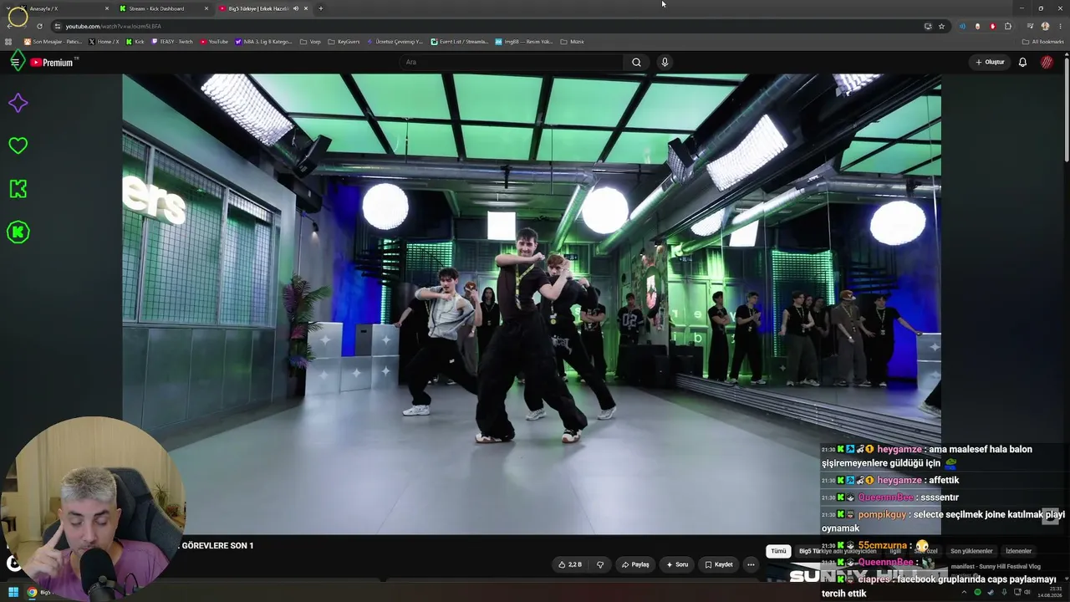The width and height of the screenshot is (1070, 602).
Task: Open the TEASY - Twitch bookmark
Action: pyautogui.click(x=171, y=41)
